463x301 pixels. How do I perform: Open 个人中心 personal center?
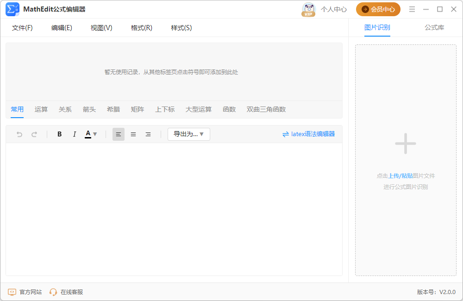334,9
